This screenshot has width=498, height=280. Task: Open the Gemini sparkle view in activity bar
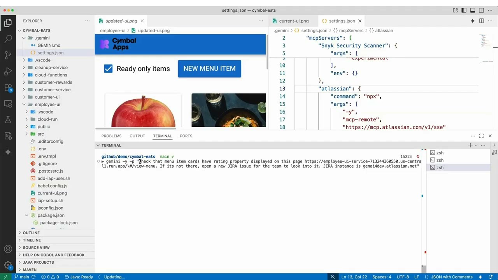click(8, 152)
